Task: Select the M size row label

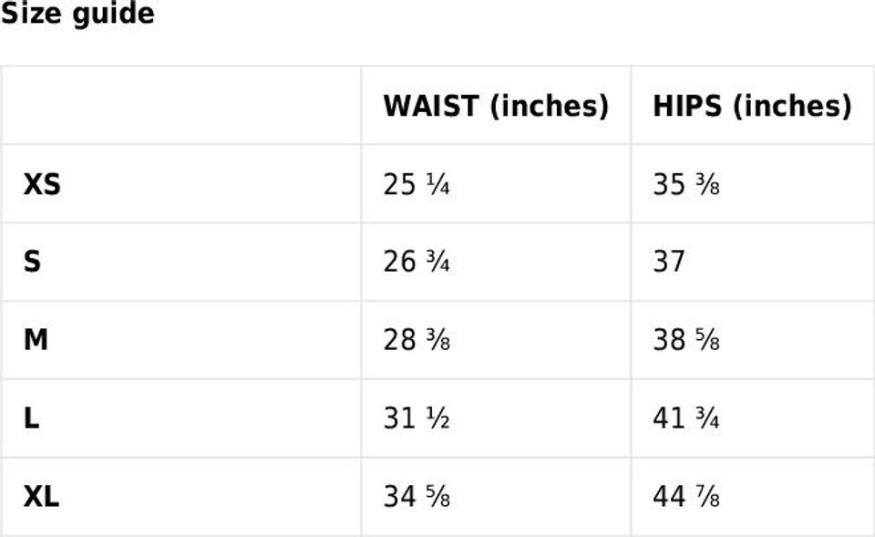Action: click(x=36, y=341)
